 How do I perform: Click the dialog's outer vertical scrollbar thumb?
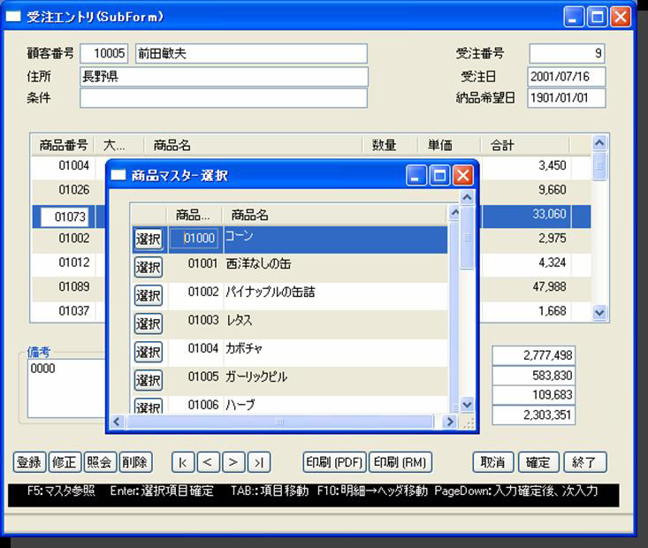point(467,238)
